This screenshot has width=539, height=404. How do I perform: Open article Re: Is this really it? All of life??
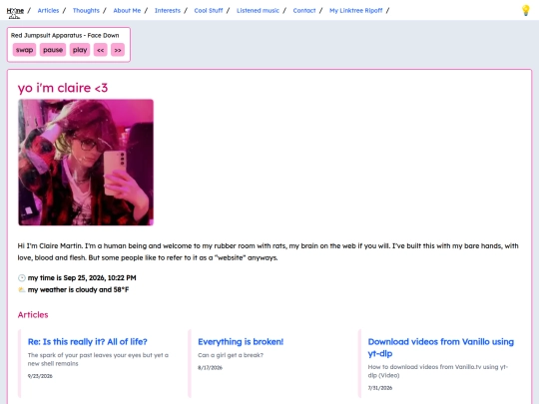87,342
